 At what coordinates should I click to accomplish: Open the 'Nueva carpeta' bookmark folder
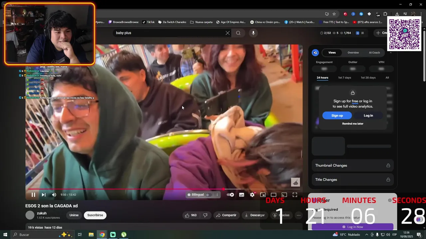coord(201,22)
